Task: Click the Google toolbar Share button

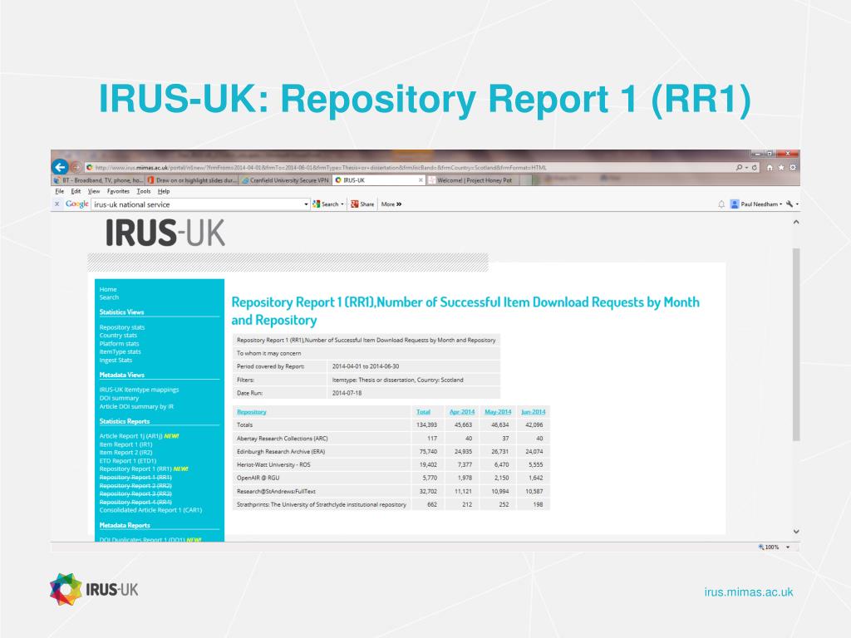Action: (x=362, y=204)
